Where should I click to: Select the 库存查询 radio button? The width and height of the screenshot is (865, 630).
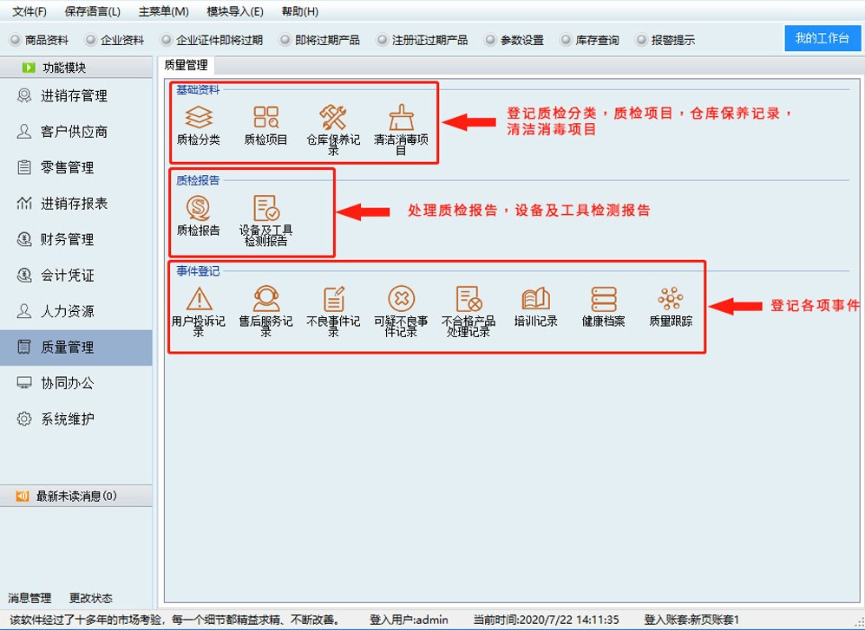(x=566, y=40)
